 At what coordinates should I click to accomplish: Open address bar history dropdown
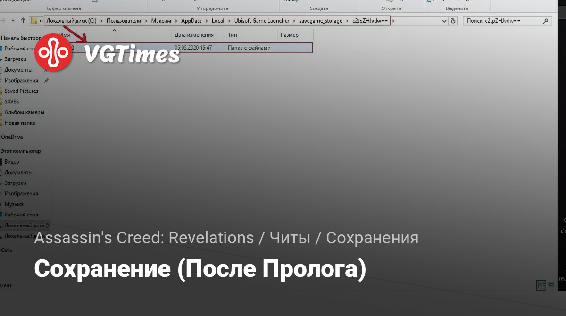(x=444, y=21)
